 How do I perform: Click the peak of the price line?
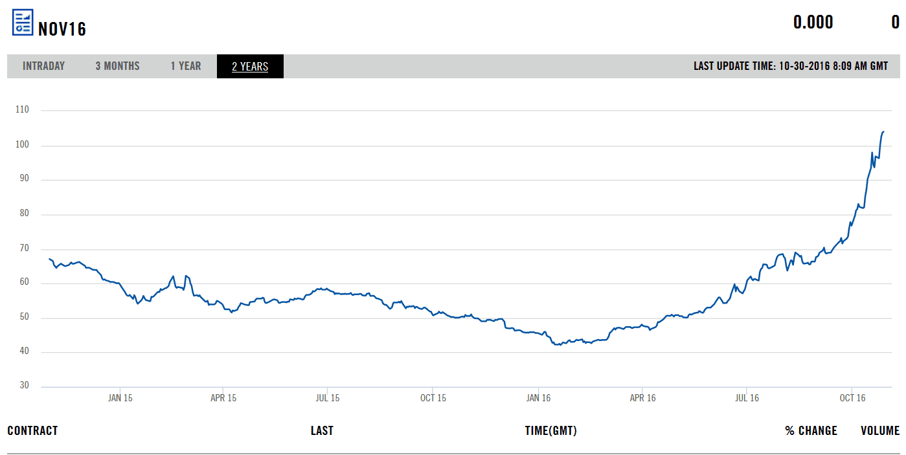883,131
